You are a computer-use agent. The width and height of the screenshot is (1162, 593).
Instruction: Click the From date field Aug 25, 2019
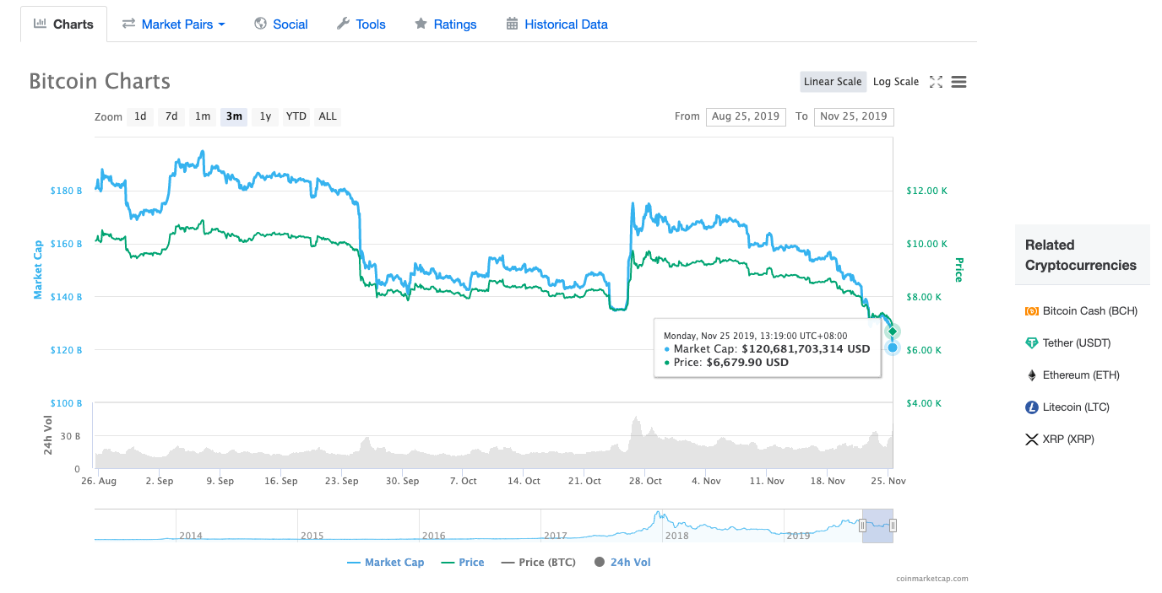[x=746, y=116]
